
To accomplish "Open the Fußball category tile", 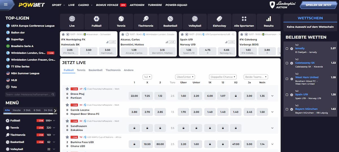I will pos(97,22).
